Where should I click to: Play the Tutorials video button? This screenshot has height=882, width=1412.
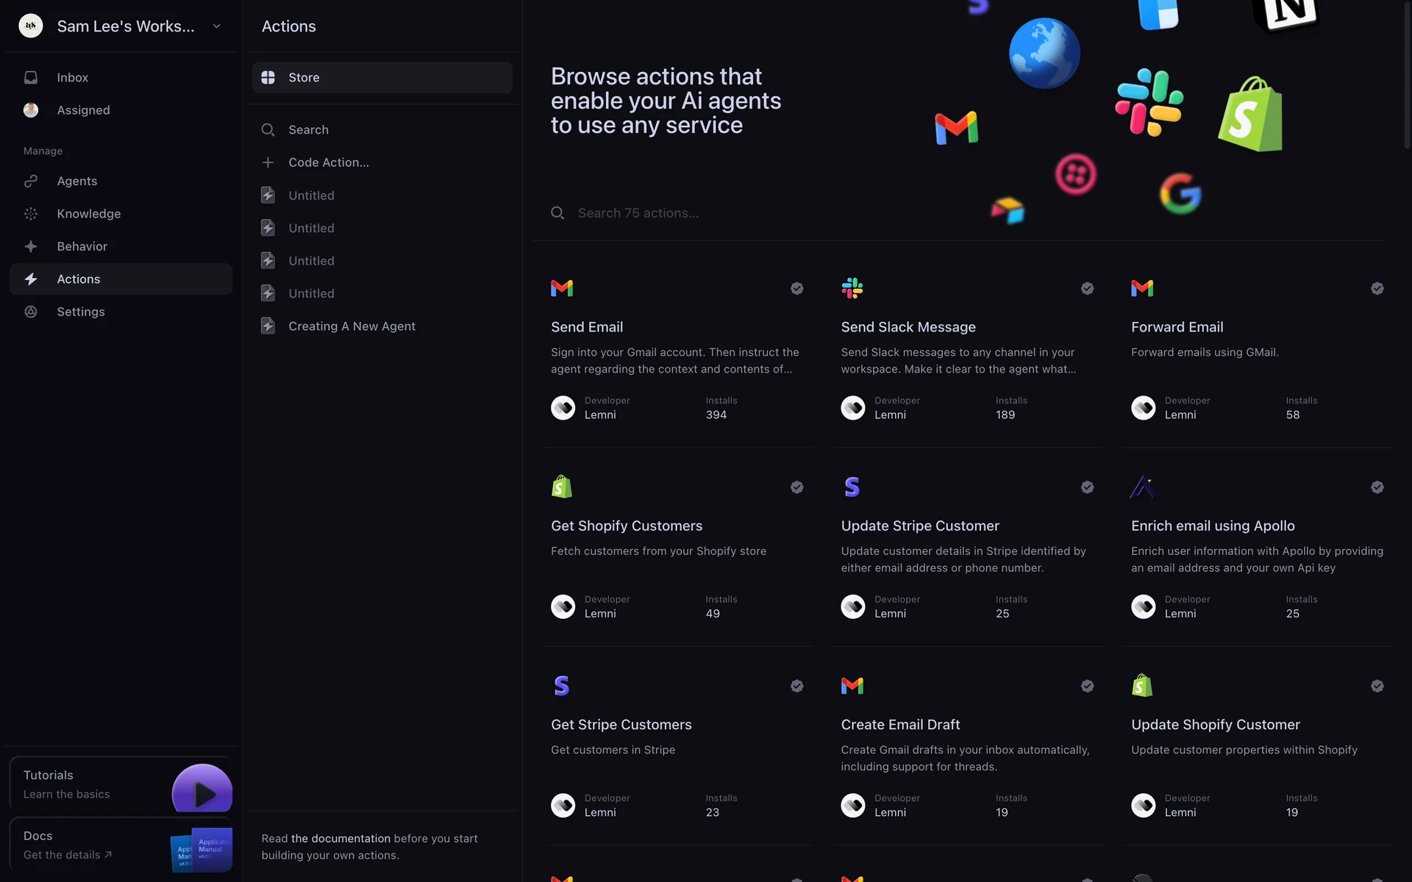point(203,792)
